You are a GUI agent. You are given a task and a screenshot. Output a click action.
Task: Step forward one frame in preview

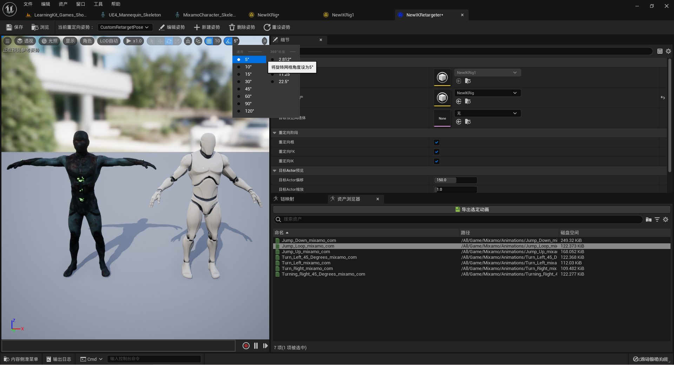pos(265,346)
